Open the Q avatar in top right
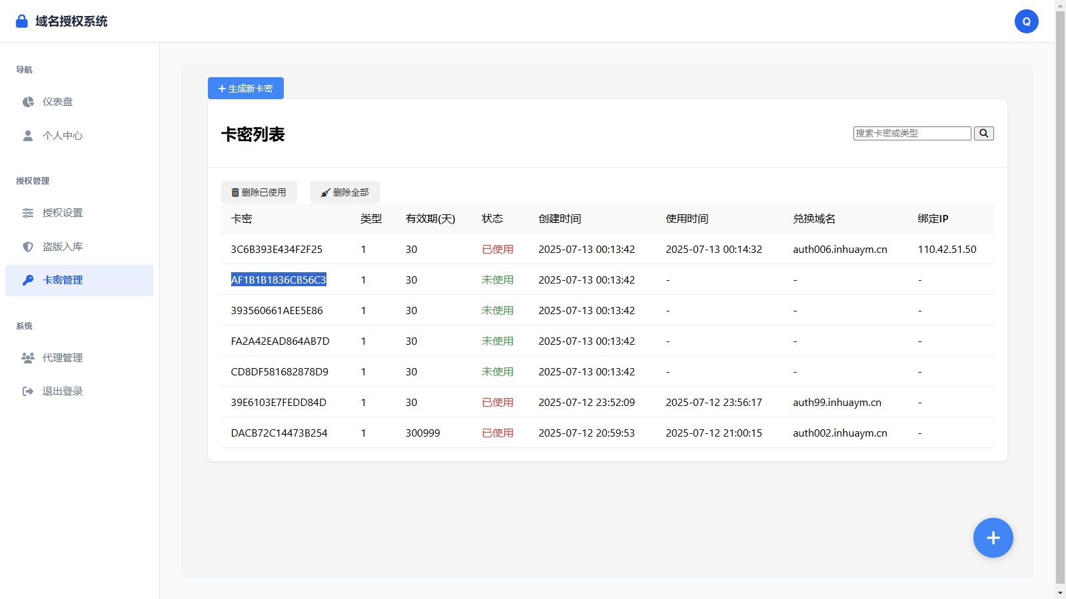 1026,21
